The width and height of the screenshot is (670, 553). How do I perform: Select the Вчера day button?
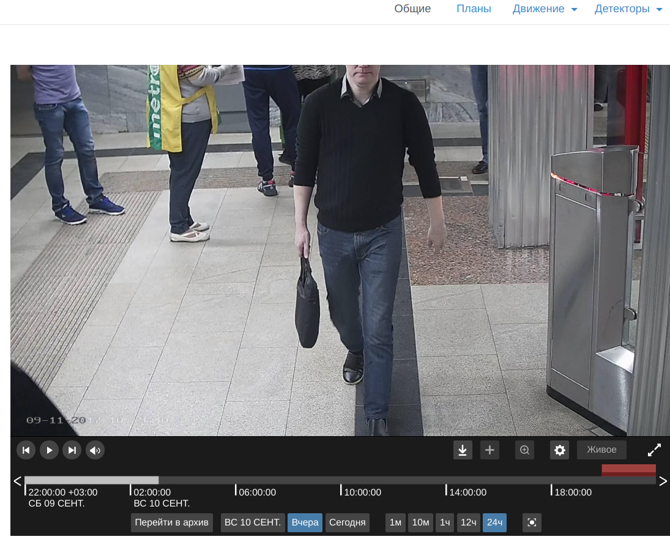click(x=305, y=522)
